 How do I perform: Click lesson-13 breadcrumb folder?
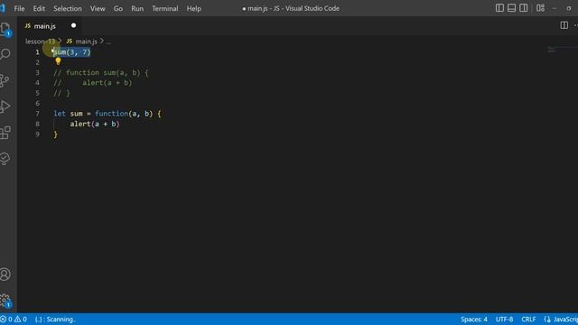40,42
